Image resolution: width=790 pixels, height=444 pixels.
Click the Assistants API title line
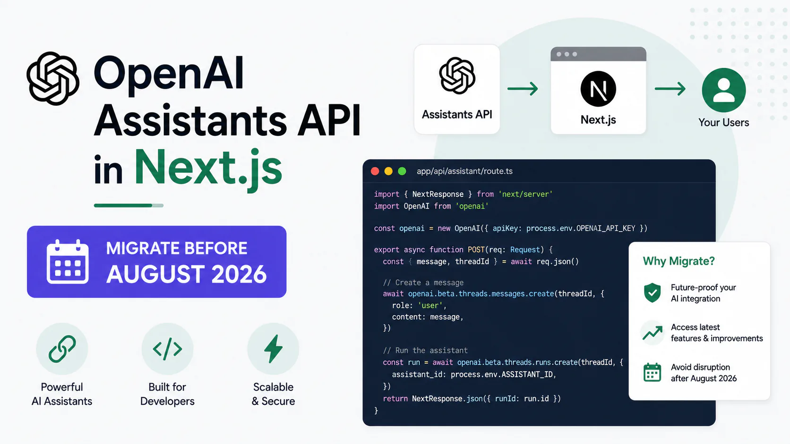tap(227, 120)
